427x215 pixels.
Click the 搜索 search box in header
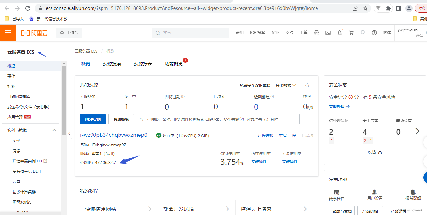[190, 33]
